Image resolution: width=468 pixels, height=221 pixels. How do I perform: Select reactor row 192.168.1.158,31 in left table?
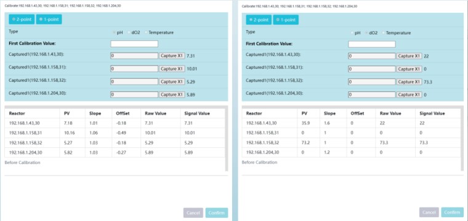pyautogui.click(x=115, y=133)
